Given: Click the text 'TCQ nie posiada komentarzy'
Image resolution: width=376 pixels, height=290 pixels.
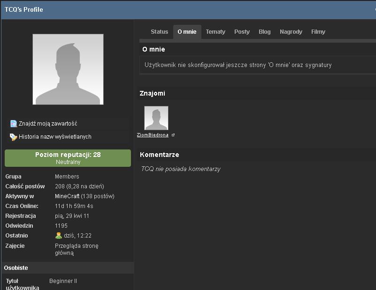Looking at the screenshot, I should pyautogui.click(x=181, y=169).
